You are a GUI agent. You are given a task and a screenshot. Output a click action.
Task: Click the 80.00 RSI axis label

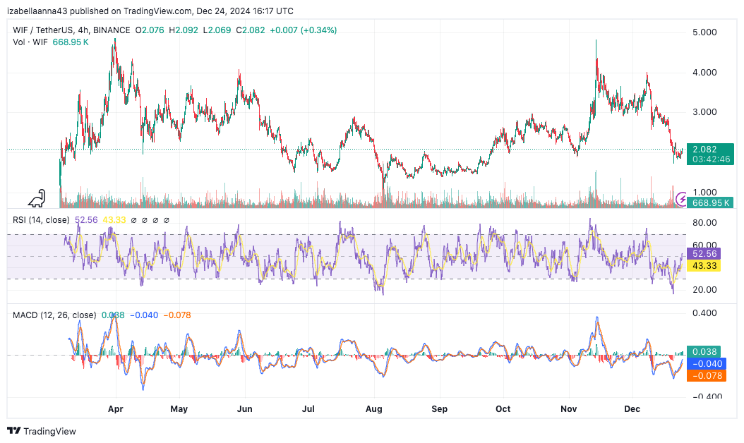704,223
